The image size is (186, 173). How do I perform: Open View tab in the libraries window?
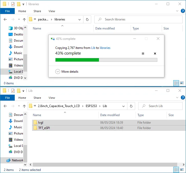tap(52, 11)
